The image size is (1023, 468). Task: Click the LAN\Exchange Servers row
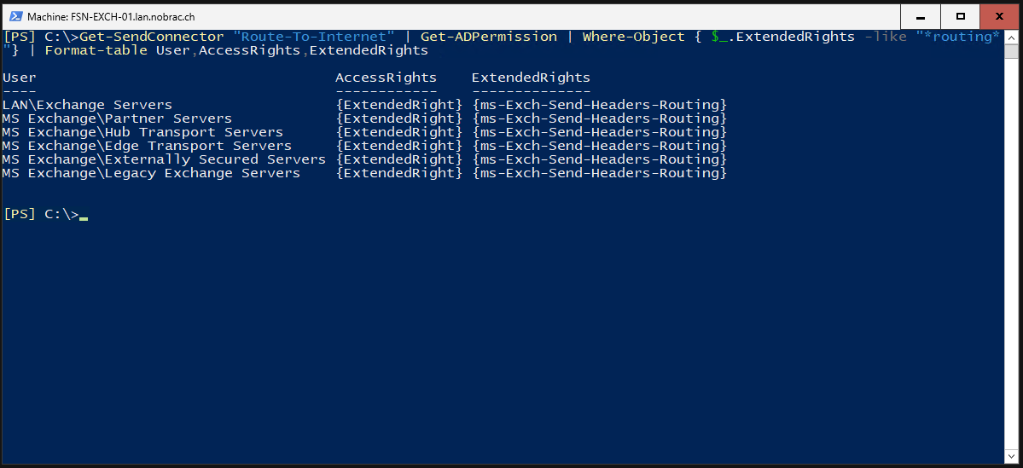point(364,105)
